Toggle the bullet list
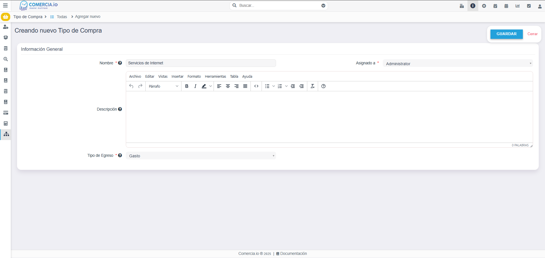 tap(267, 86)
